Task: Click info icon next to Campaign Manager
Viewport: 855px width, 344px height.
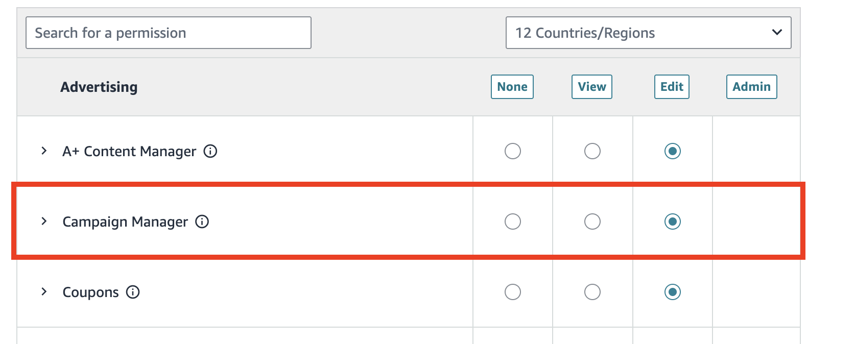Action: click(x=202, y=222)
